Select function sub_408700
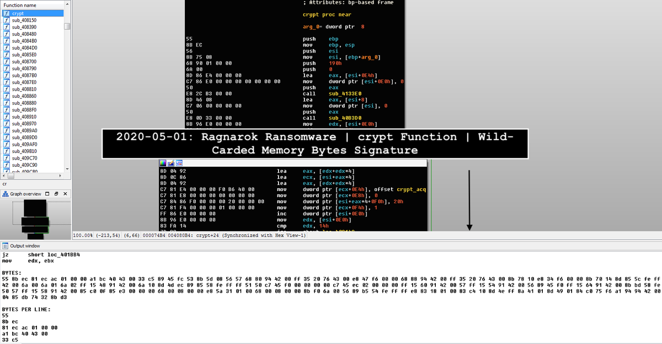Image resolution: width=662 pixels, height=344 pixels. click(x=33, y=61)
